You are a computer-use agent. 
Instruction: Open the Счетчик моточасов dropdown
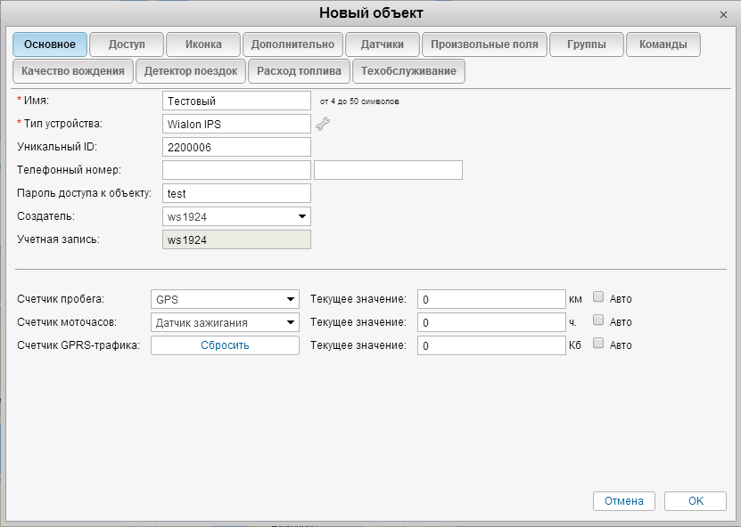[225, 322]
